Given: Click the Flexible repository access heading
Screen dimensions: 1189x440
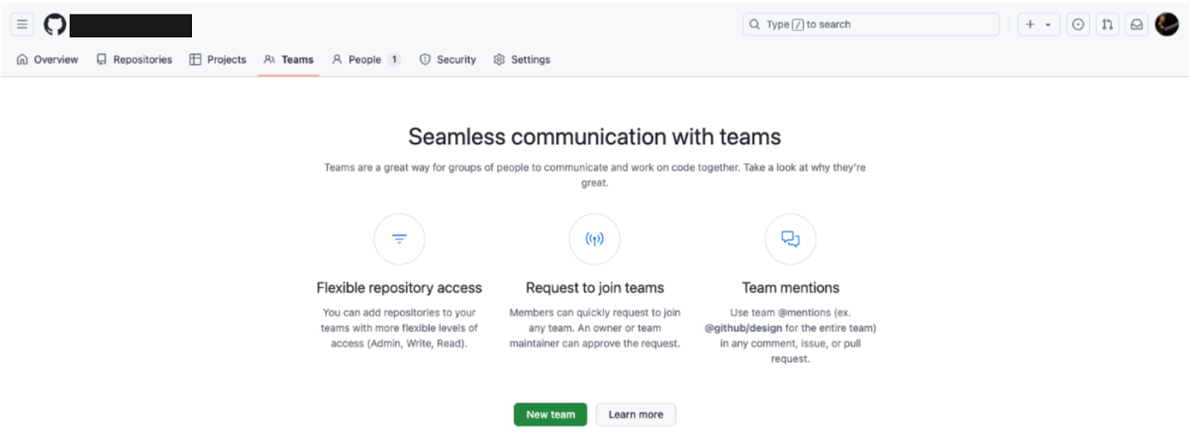Looking at the screenshot, I should click(x=399, y=288).
